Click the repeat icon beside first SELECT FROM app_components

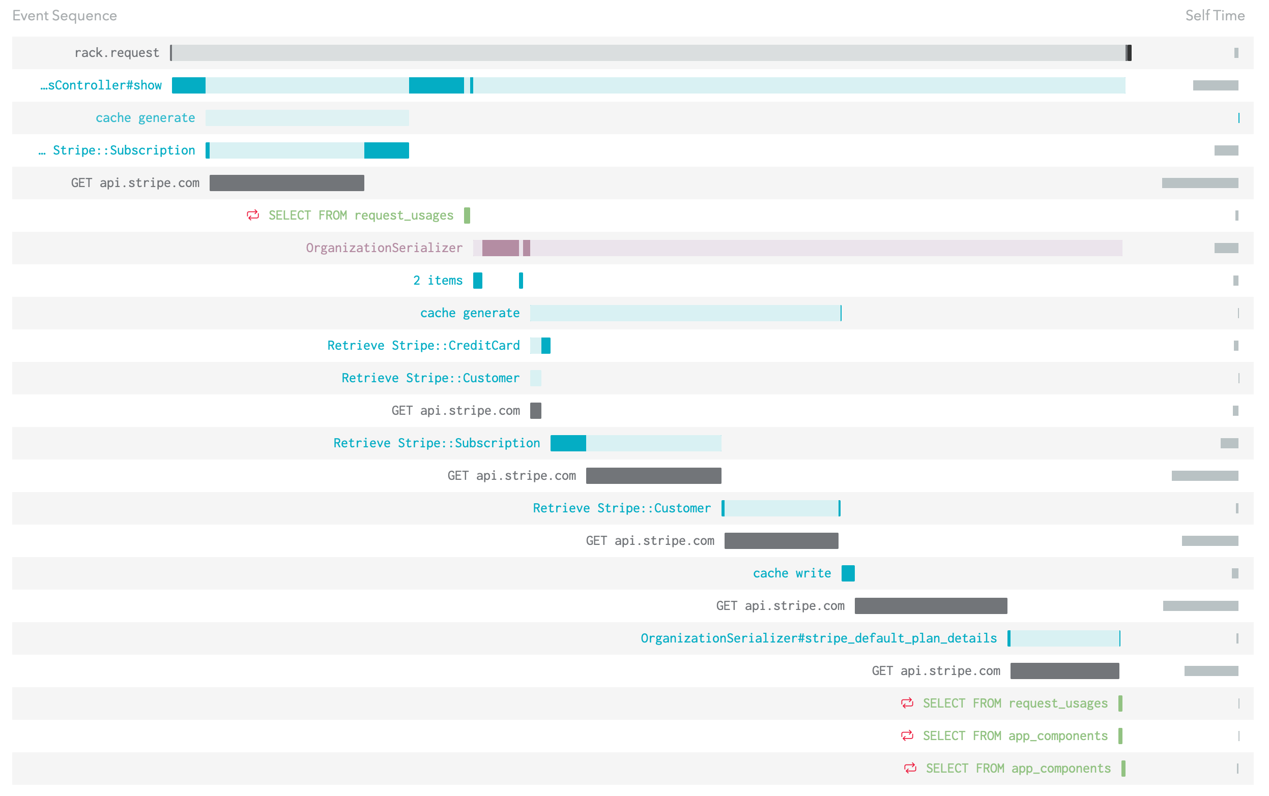coord(908,736)
